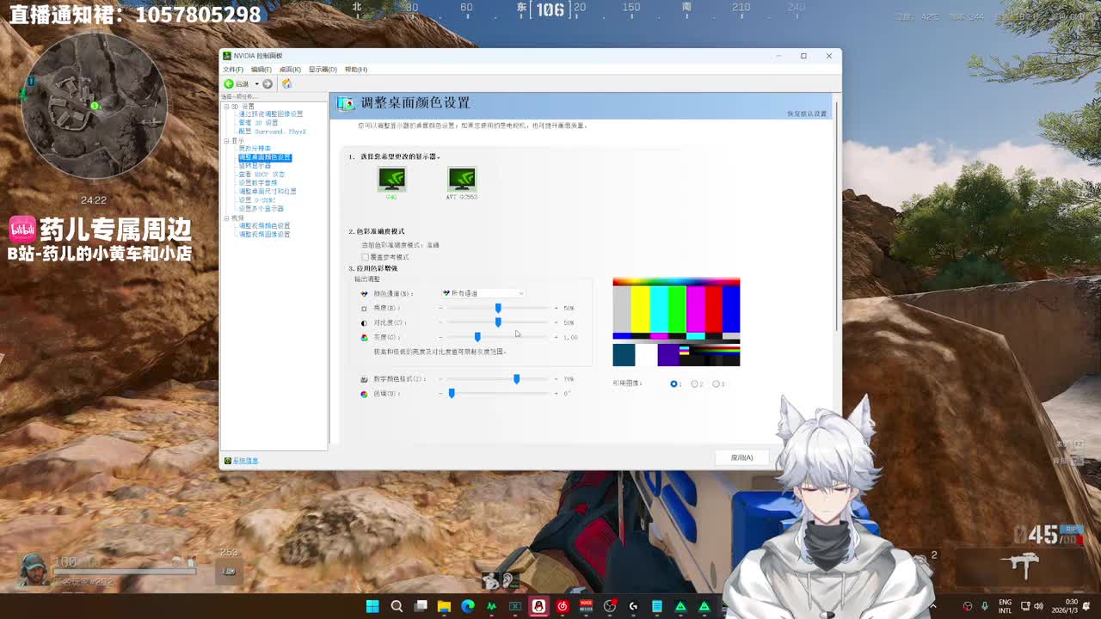Open the 桌面(K) menu

tap(290, 70)
